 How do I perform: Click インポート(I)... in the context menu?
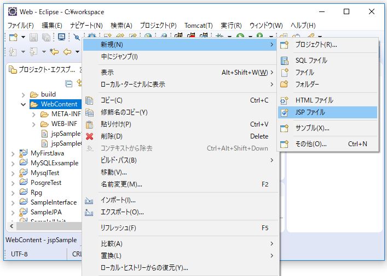coord(180,200)
